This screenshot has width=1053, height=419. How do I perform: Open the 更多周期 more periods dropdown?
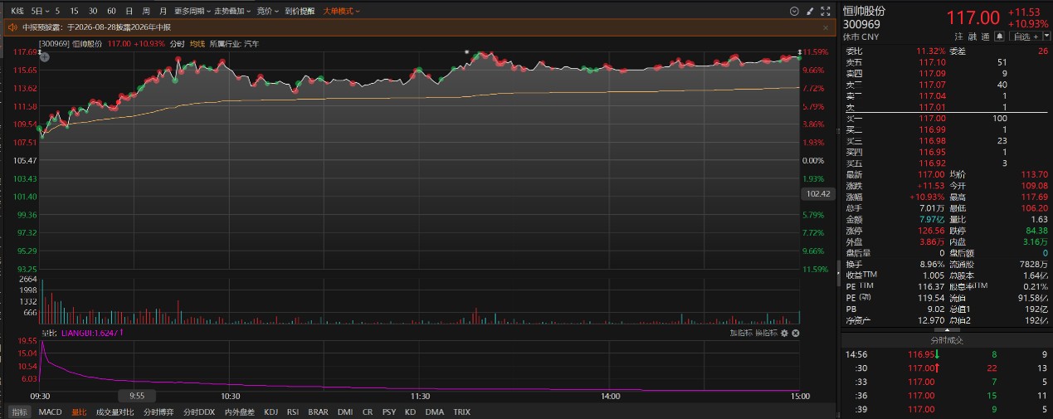pyautogui.click(x=192, y=11)
